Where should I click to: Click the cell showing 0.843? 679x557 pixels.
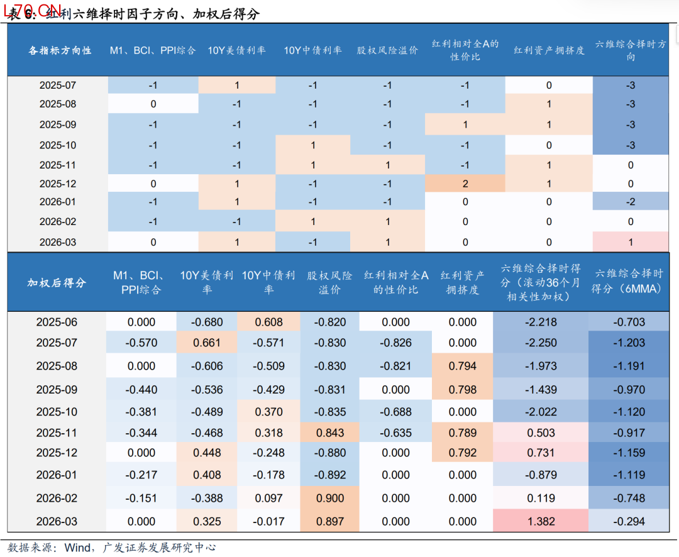click(x=330, y=433)
